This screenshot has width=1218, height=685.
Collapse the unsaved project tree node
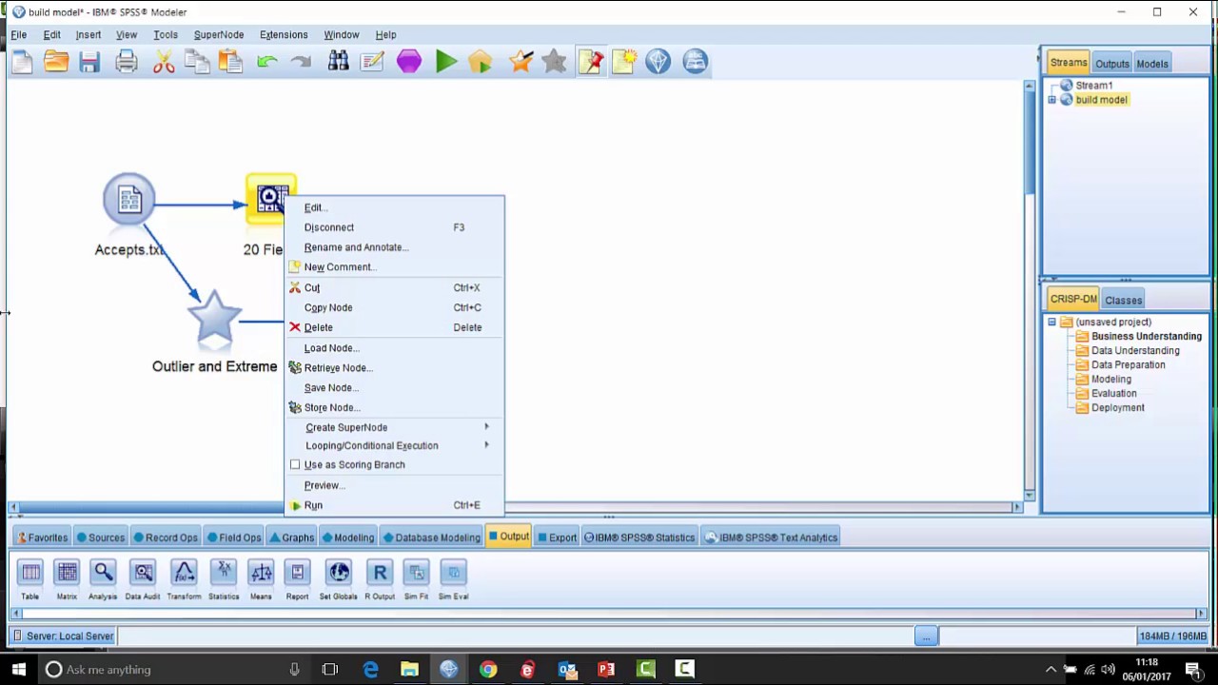pyautogui.click(x=1052, y=323)
